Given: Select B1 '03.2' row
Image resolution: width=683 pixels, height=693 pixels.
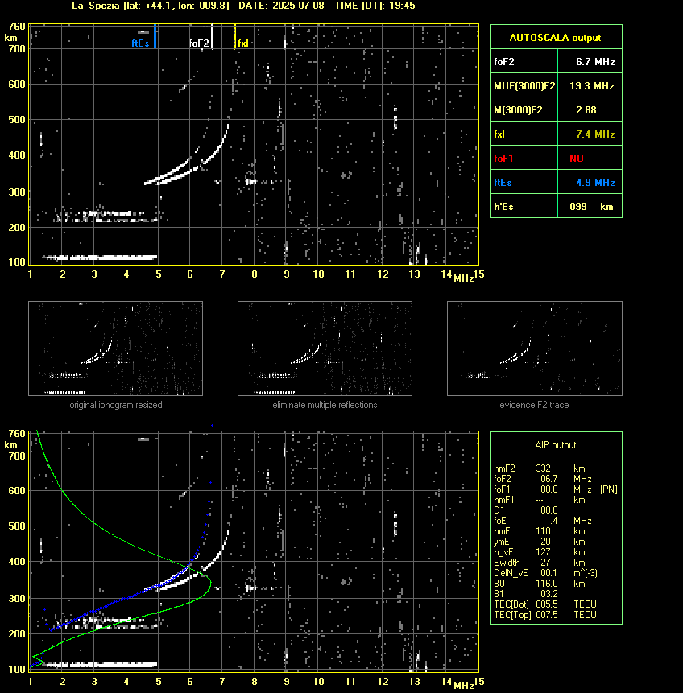Looking at the screenshot, I should pyautogui.click(x=526, y=594).
